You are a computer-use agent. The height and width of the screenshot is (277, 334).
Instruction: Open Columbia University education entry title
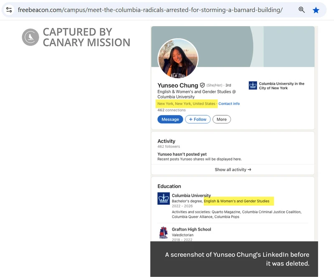pyautogui.click(x=191, y=196)
